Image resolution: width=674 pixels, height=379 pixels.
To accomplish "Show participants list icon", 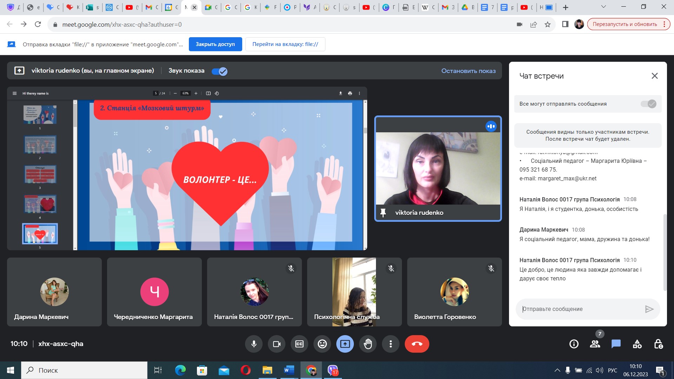I will coord(595,344).
